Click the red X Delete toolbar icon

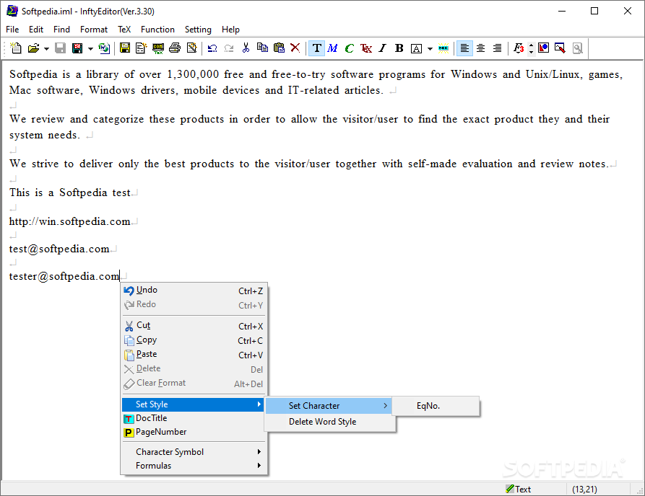(x=295, y=48)
